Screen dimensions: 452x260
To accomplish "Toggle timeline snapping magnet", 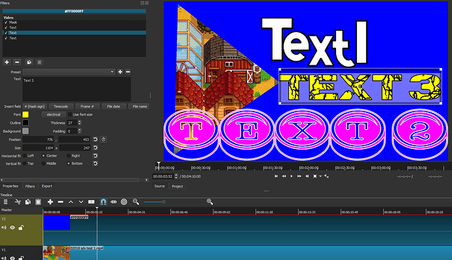I will [x=104, y=202].
